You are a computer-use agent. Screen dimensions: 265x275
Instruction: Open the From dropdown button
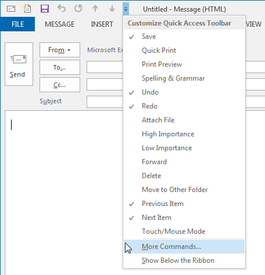(60, 50)
